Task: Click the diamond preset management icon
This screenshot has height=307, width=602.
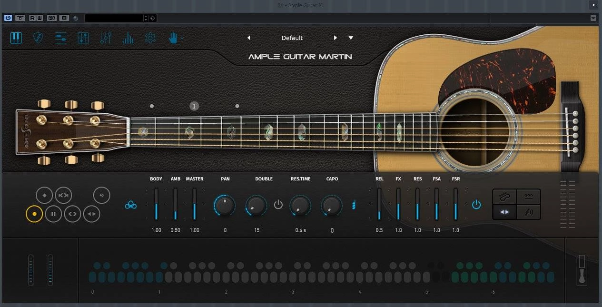Action: coord(153,18)
